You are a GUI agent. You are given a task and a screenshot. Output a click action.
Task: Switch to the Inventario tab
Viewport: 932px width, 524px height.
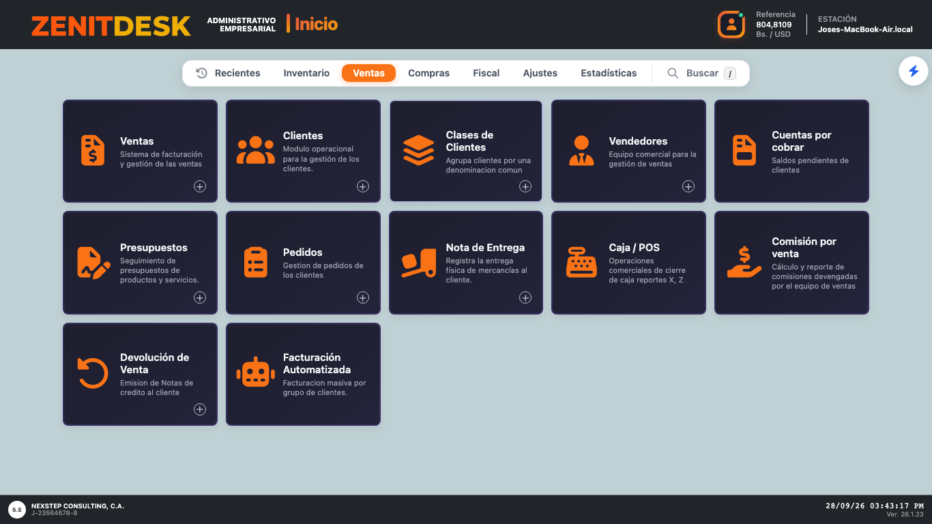coord(306,73)
